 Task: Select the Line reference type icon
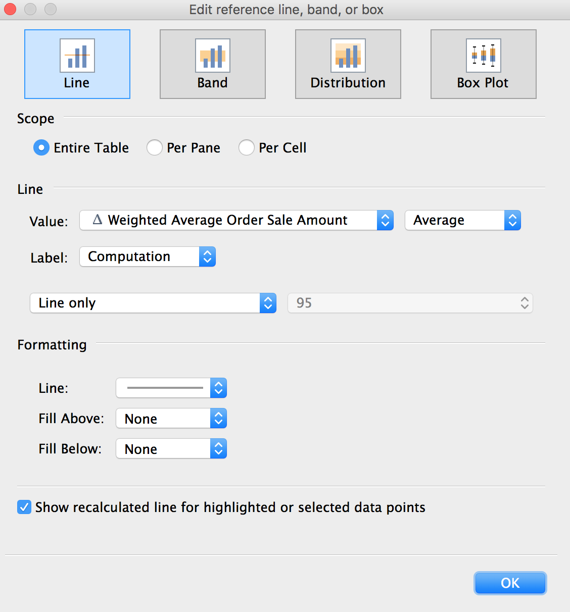77,56
